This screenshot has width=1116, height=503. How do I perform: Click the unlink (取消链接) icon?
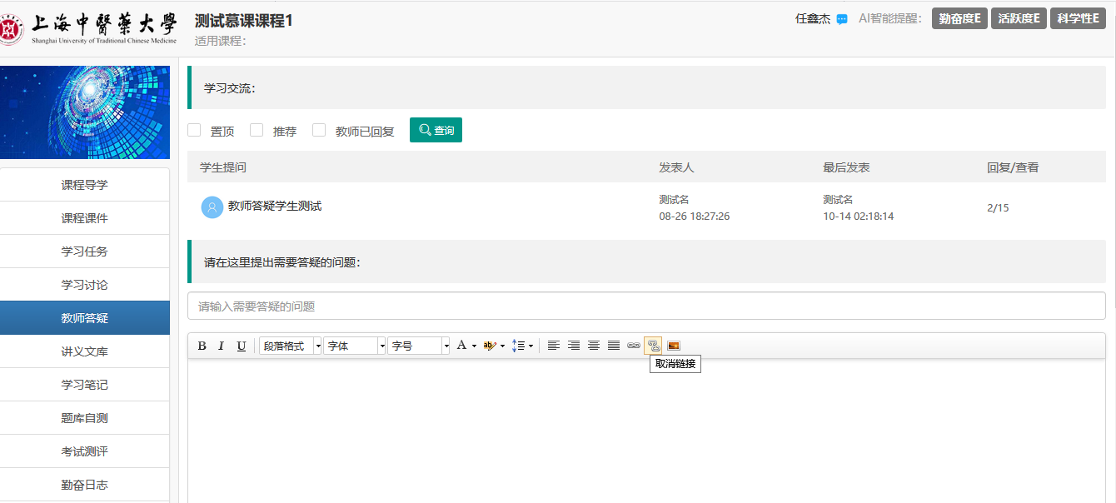(653, 346)
